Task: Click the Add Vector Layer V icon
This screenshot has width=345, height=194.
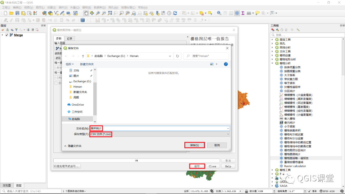Action: (56, 13)
